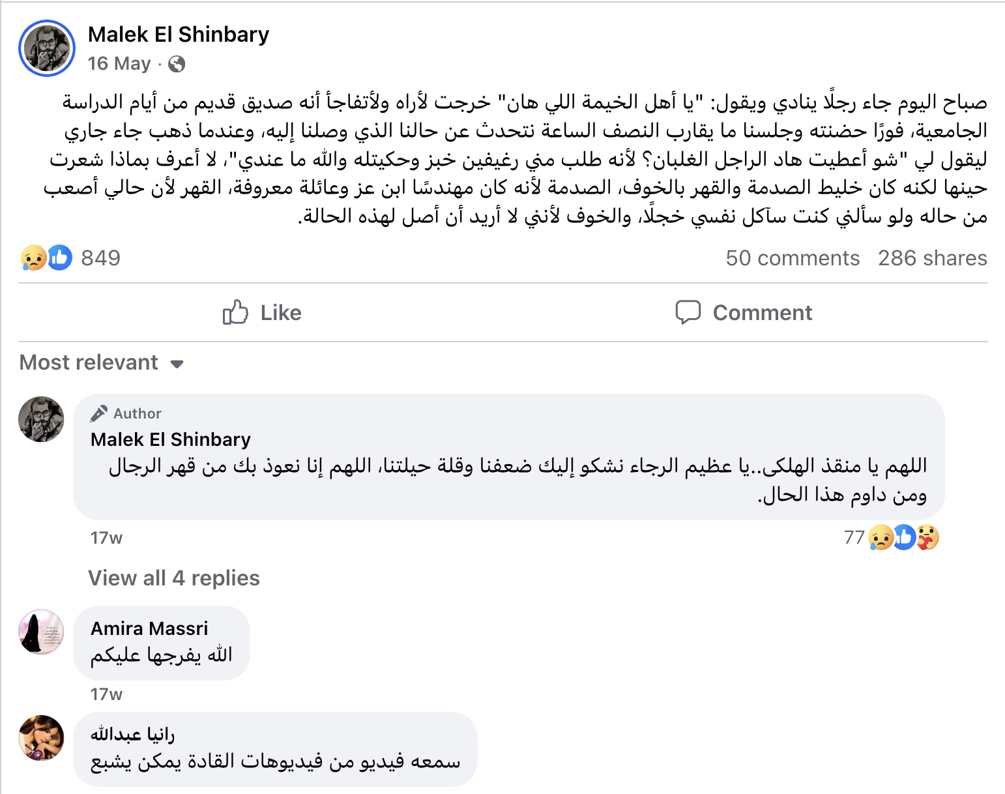
Task: Open the 50 comments link
Action: [x=793, y=258]
